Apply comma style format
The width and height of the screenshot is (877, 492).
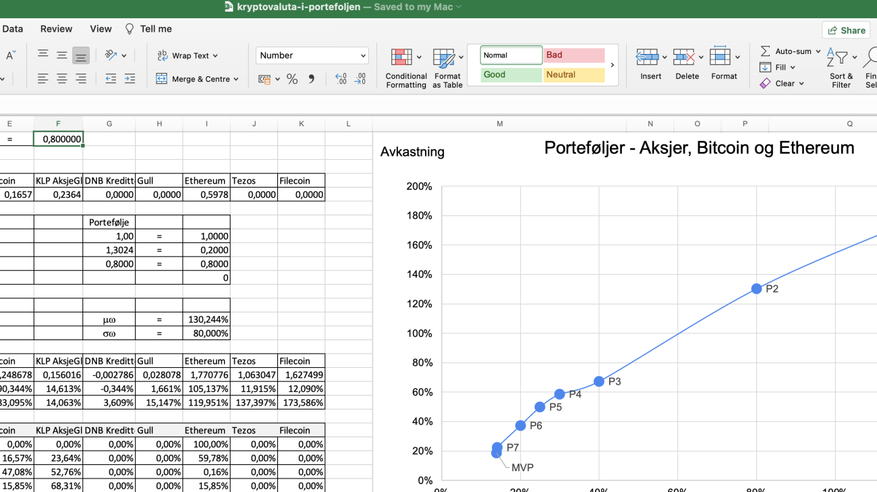tap(311, 79)
